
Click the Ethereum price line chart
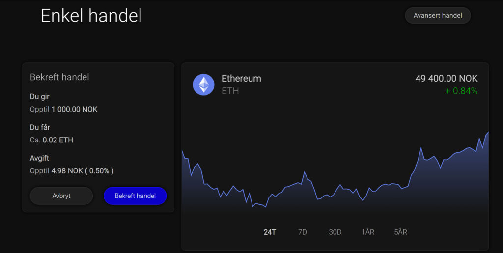335,182
